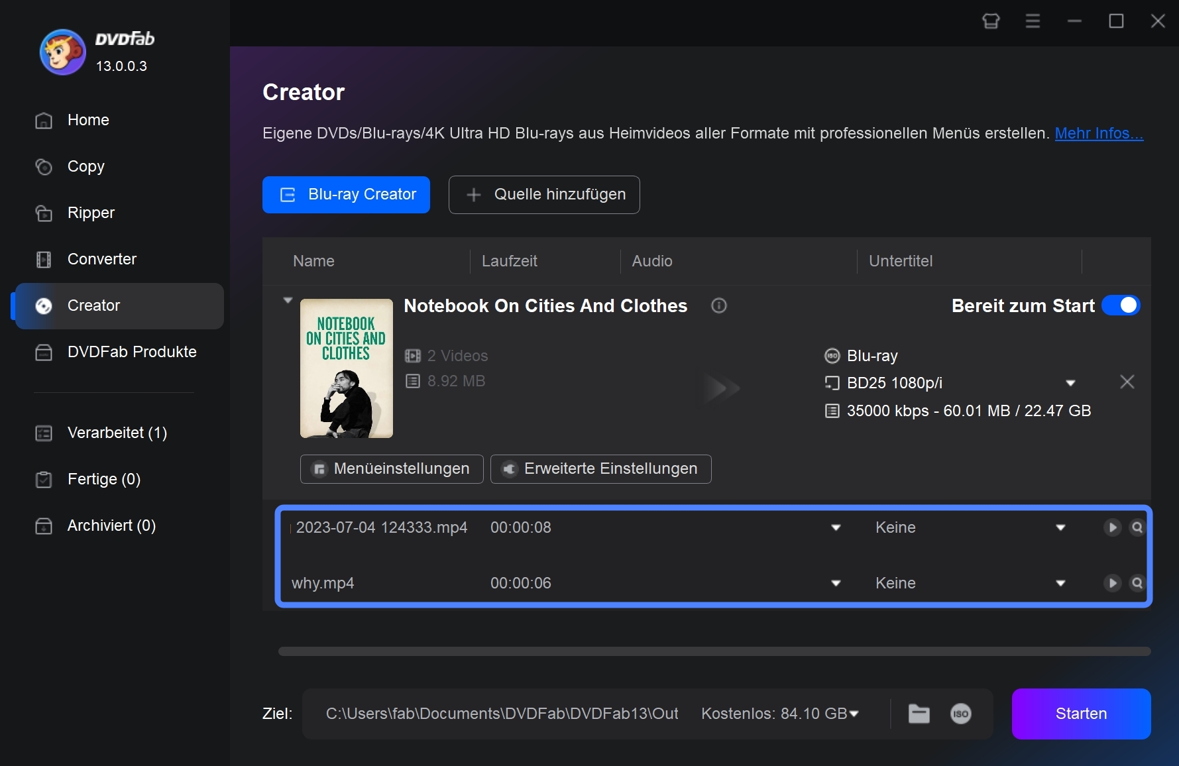Image resolution: width=1179 pixels, height=766 pixels.
Task: Click the output path field C:\Users\fab\Documents
Action: [x=502, y=714]
